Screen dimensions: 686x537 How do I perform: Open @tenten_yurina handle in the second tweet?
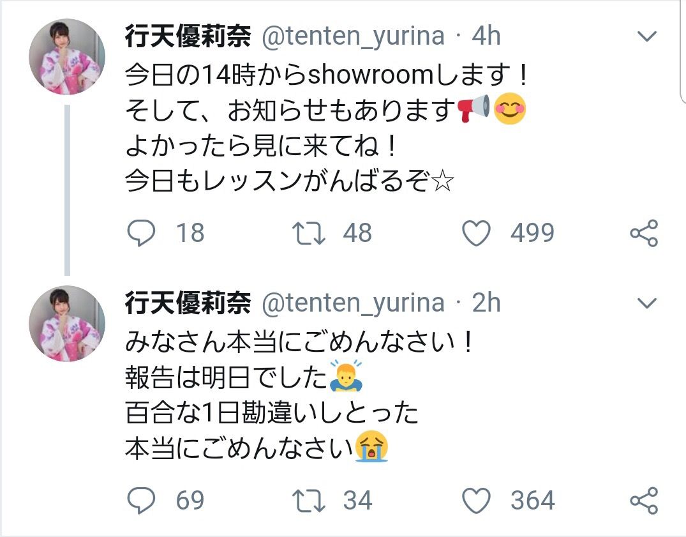[353, 303]
